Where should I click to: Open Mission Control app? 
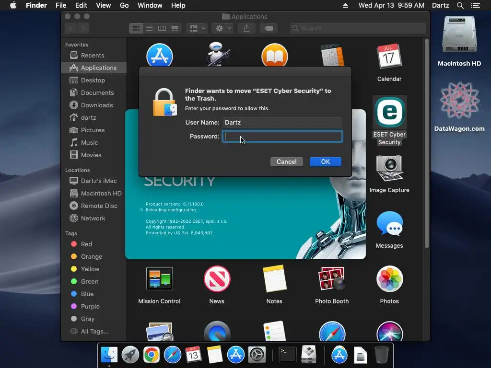click(159, 278)
